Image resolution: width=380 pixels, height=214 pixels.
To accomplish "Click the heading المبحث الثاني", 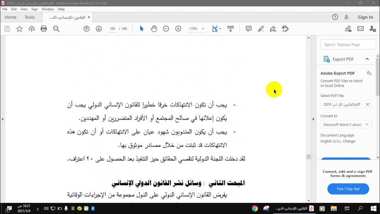I will coord(227,183).
